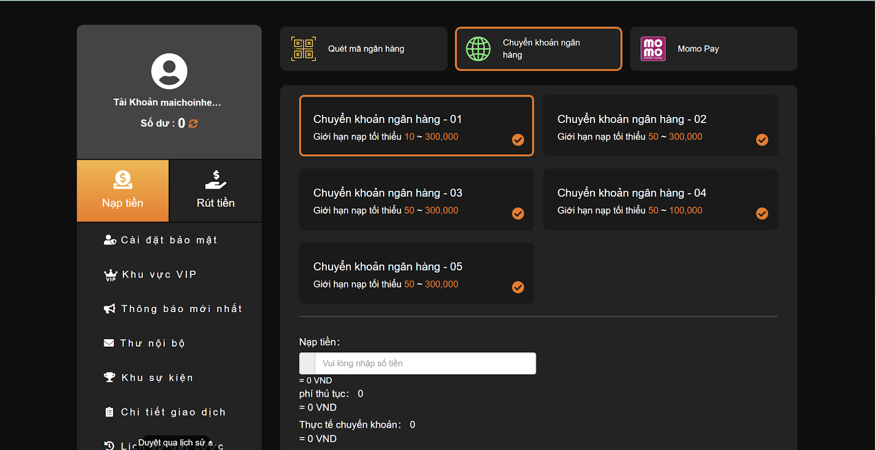Click the checkmark on bank transfer 02
The height and width of the screenshot is (450, 876).
(x=762, y=140)
